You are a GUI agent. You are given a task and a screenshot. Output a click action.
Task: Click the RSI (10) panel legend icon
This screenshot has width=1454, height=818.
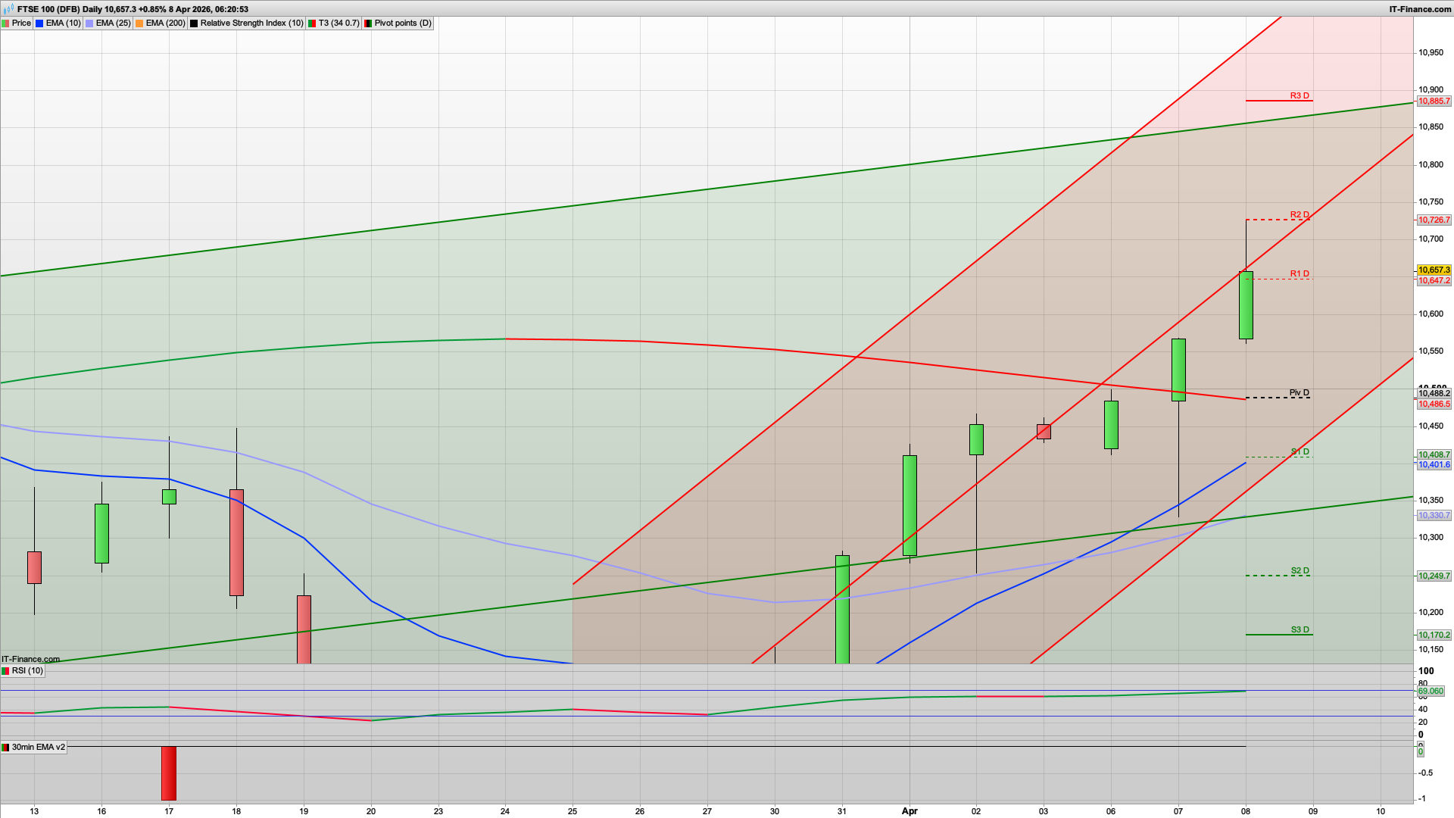click(x=5, y=671)
